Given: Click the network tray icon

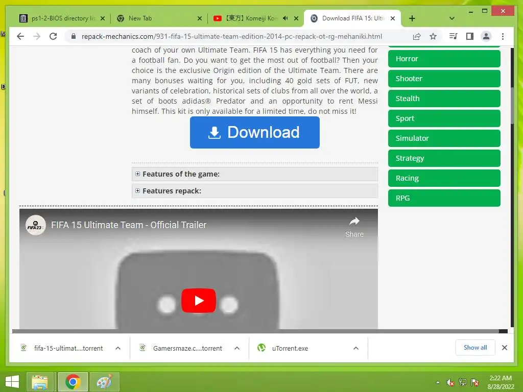Looking at the screenshot, I should (462, 382).
